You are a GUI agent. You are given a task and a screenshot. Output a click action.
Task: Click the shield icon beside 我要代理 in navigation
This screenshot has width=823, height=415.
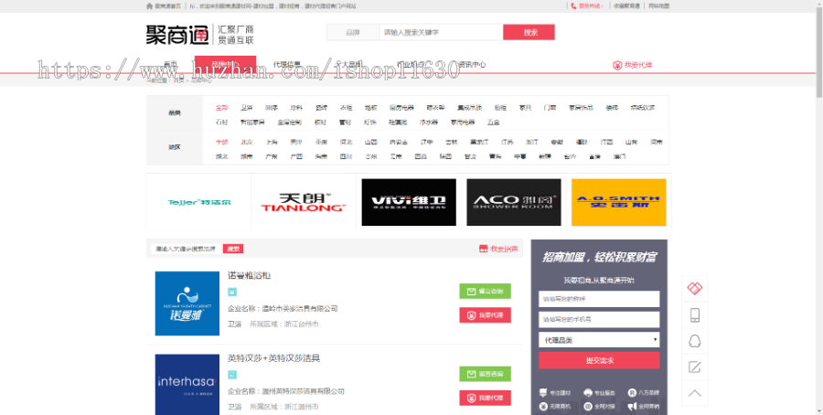coord(617,65)
